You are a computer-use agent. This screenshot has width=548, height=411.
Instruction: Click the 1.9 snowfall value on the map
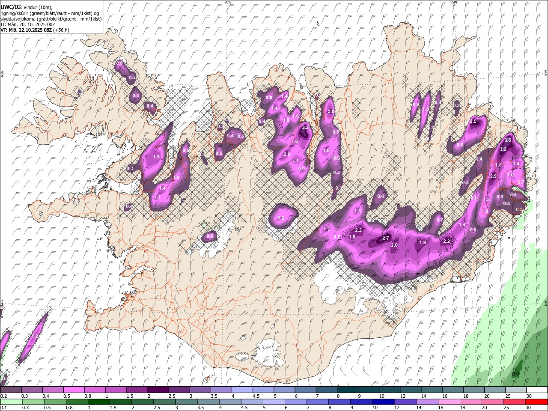coord(423,242)
